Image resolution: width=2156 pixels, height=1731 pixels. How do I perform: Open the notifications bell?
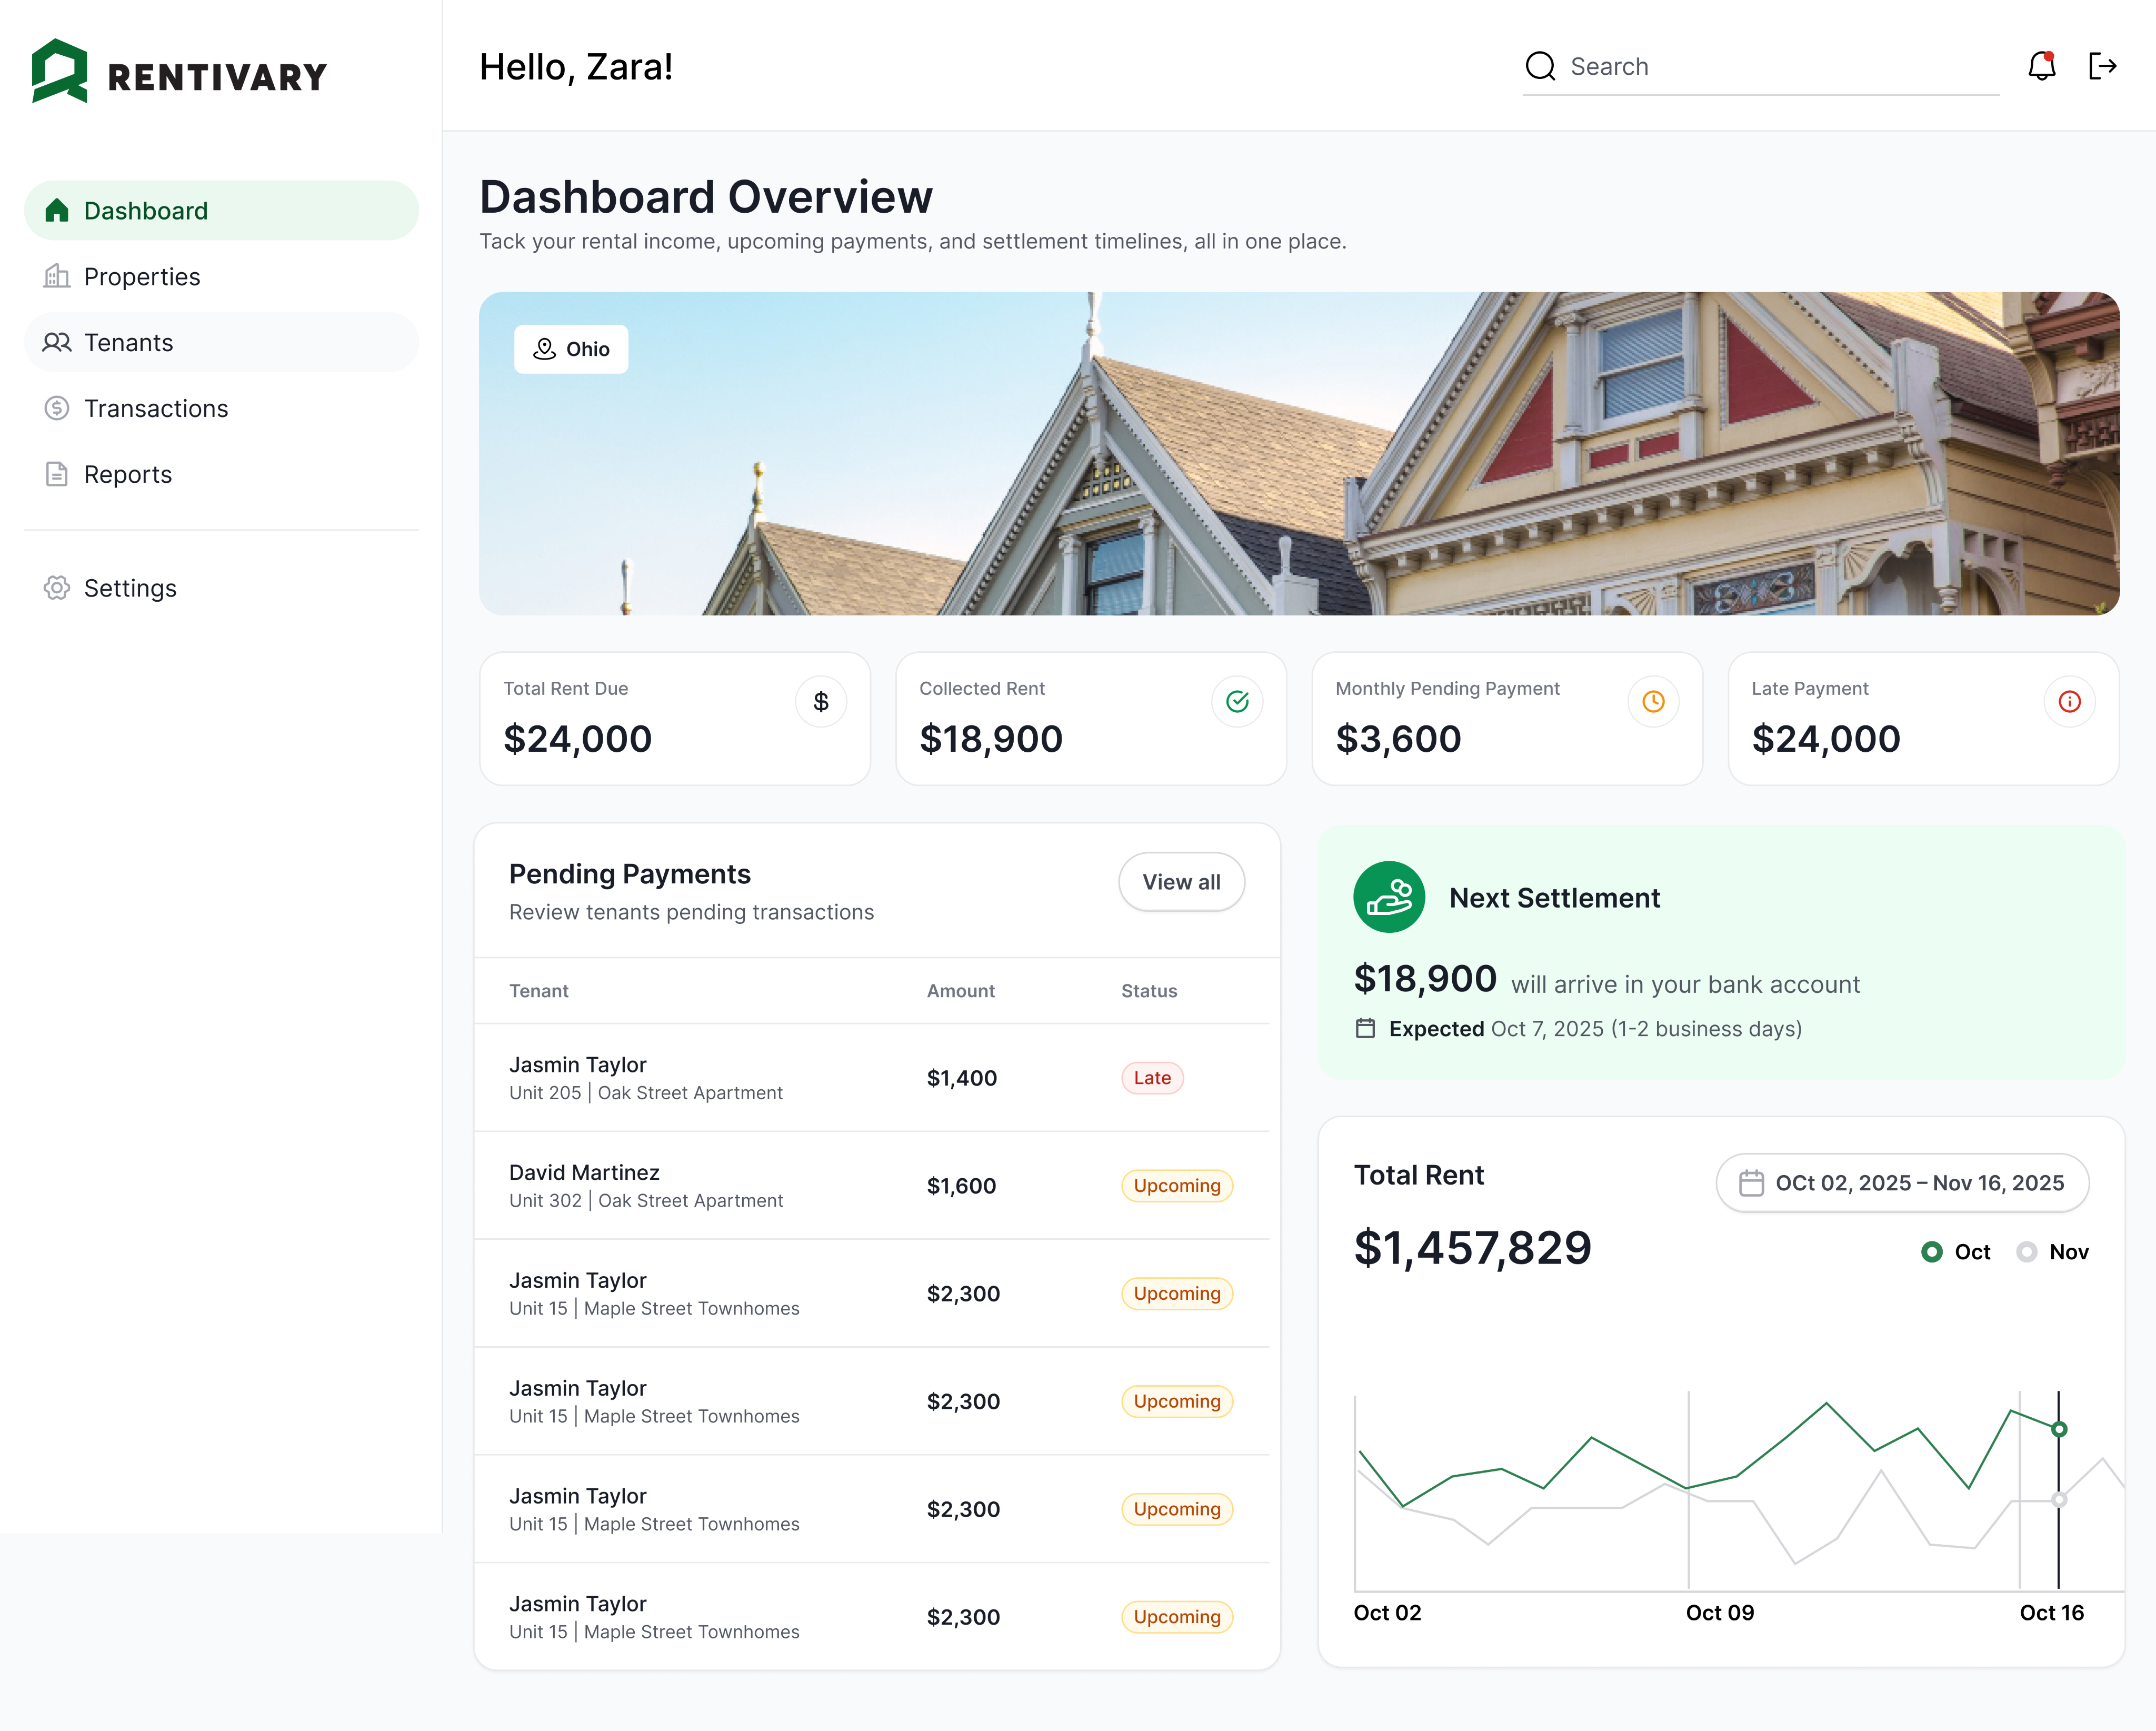pyautogui.click(x=2041, y=66)
